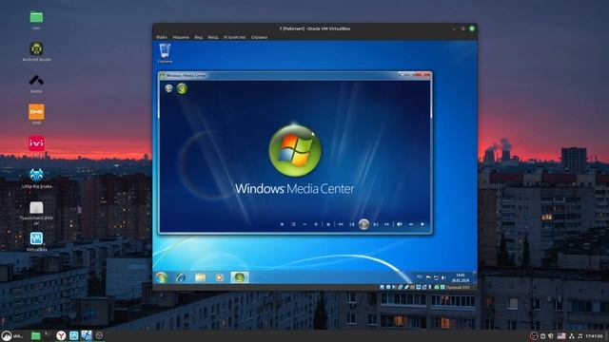The width and height of the screenshot is (609, 342).
Task: Open the Справка menu in VirtualBox
Action: pyautogui.click(x=259, y=37)
